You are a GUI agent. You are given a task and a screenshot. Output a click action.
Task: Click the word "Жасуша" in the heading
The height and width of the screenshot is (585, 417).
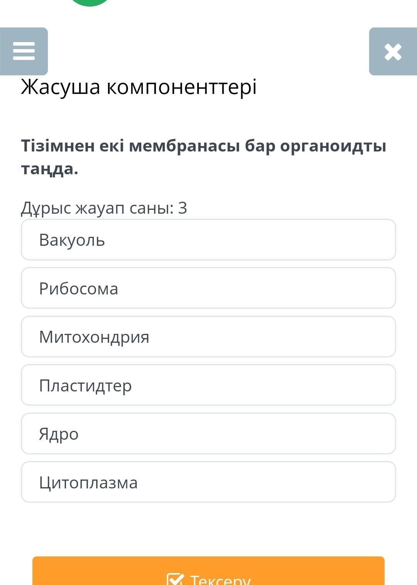tap(61, 87)
